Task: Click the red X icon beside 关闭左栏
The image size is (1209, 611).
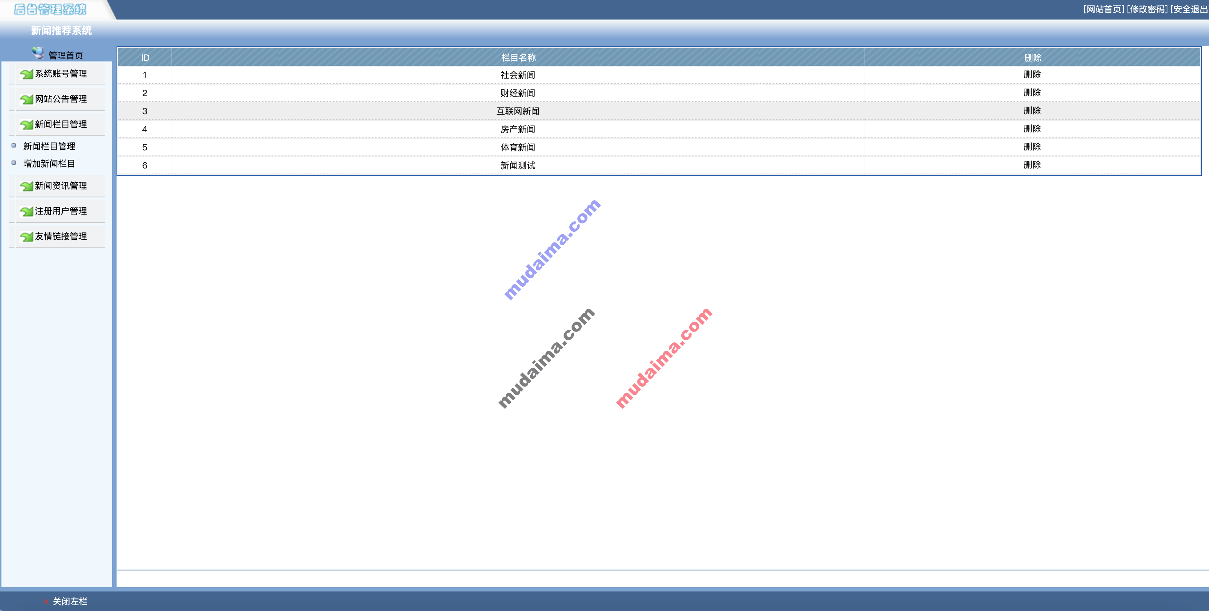Action: pyautogui.click(x=46, y=602)
